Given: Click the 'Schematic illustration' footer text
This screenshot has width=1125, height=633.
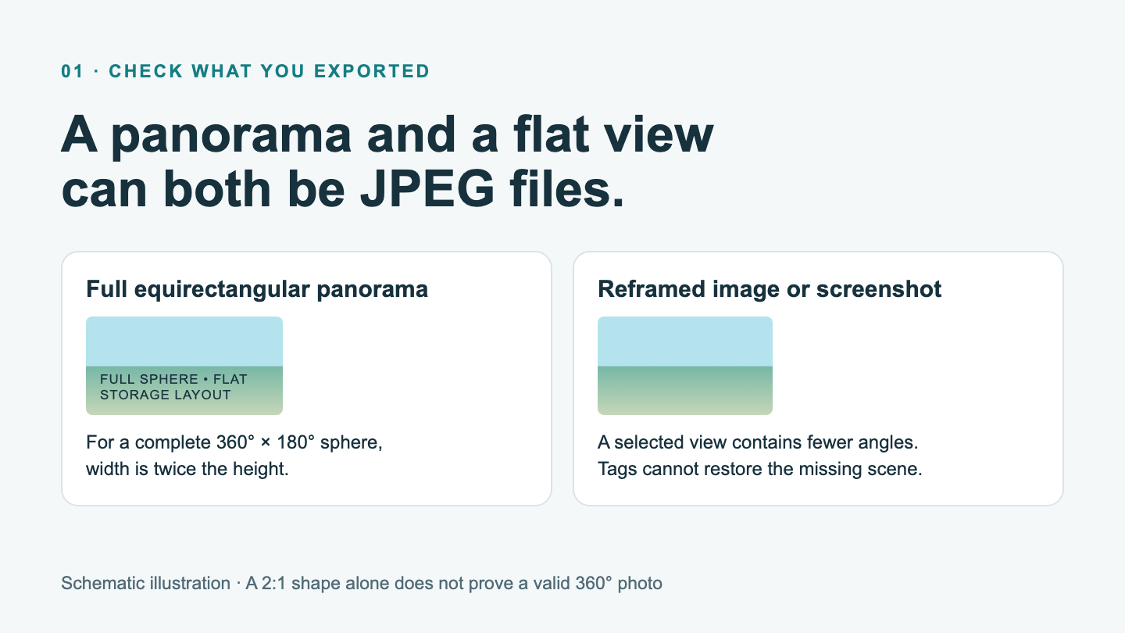Looking at the screenshot, I should coord(145,583).
